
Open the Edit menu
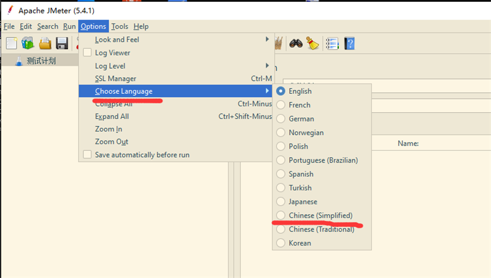(26, 26)
